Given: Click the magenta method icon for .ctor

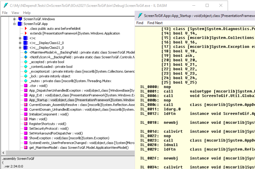Looking at the screenshot, I should [26, 85].
